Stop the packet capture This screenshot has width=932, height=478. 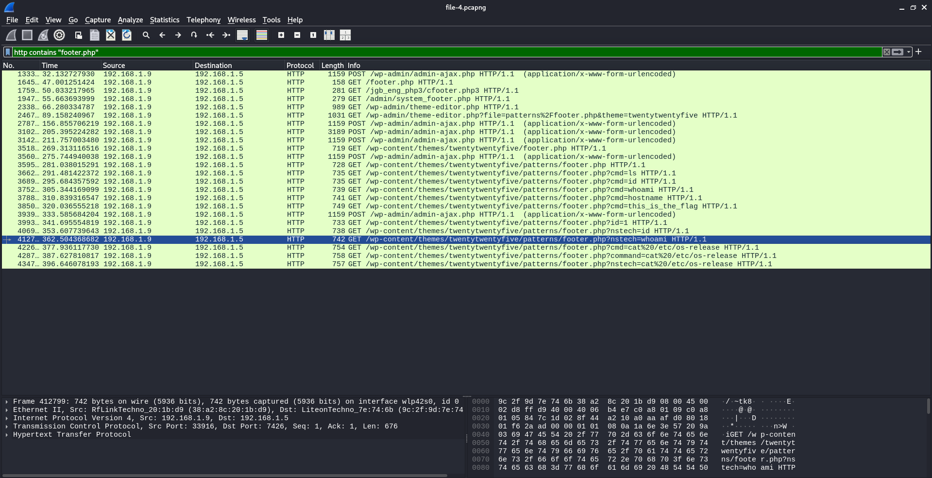(27, 35)
